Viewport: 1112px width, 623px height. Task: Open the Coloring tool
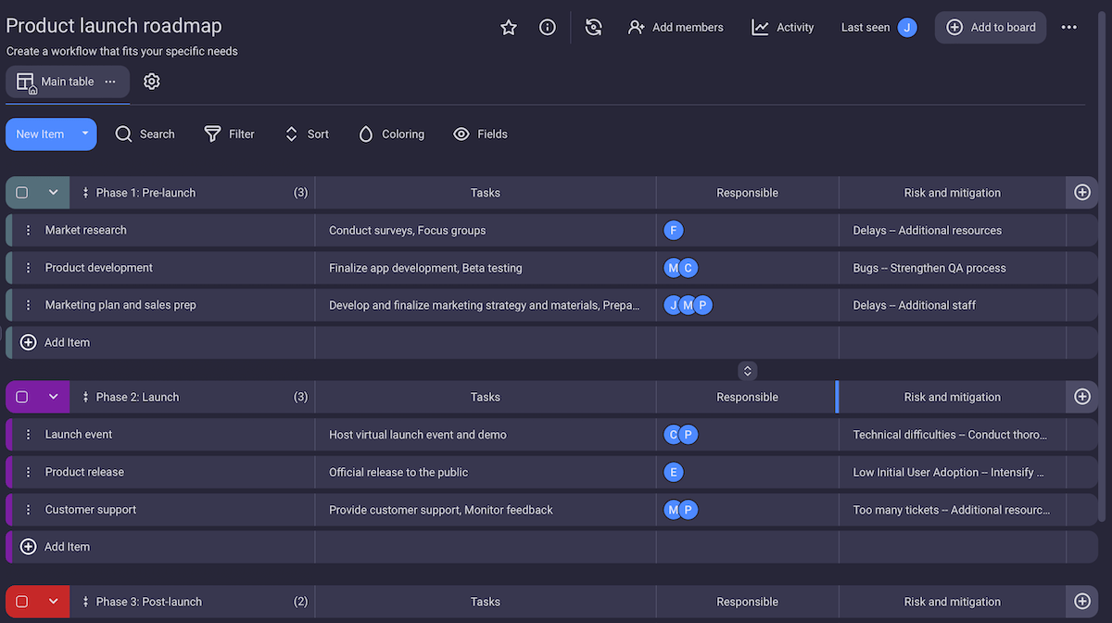pos(366,133)
